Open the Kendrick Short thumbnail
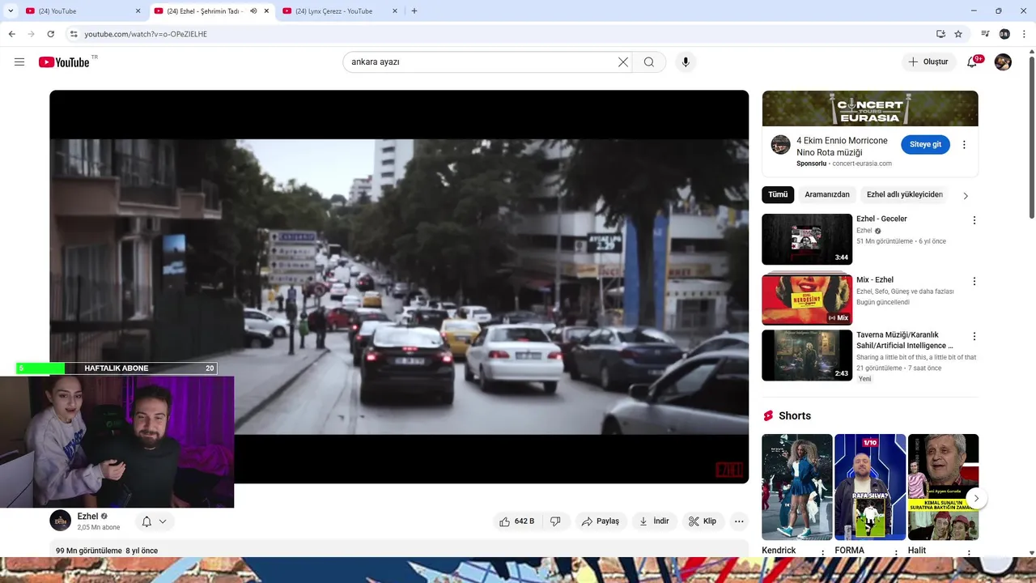Viewport: 1036px width, 583px height. pyautogui.click(x=797, y=487)
